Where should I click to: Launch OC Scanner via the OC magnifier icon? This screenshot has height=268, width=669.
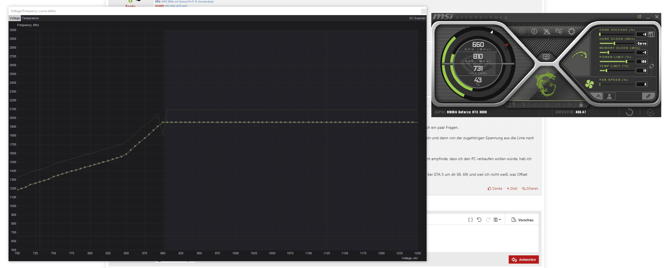[x=559, y=31]
